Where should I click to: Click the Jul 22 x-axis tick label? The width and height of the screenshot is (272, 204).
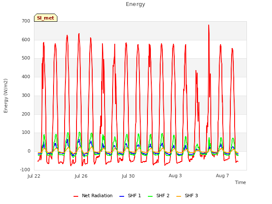click(34, 176)
